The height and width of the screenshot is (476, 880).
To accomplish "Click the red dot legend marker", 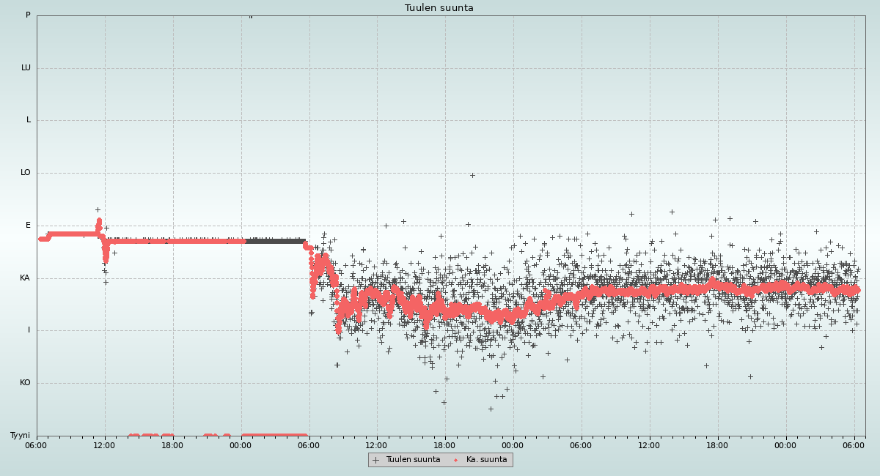I will click(455, 460).
